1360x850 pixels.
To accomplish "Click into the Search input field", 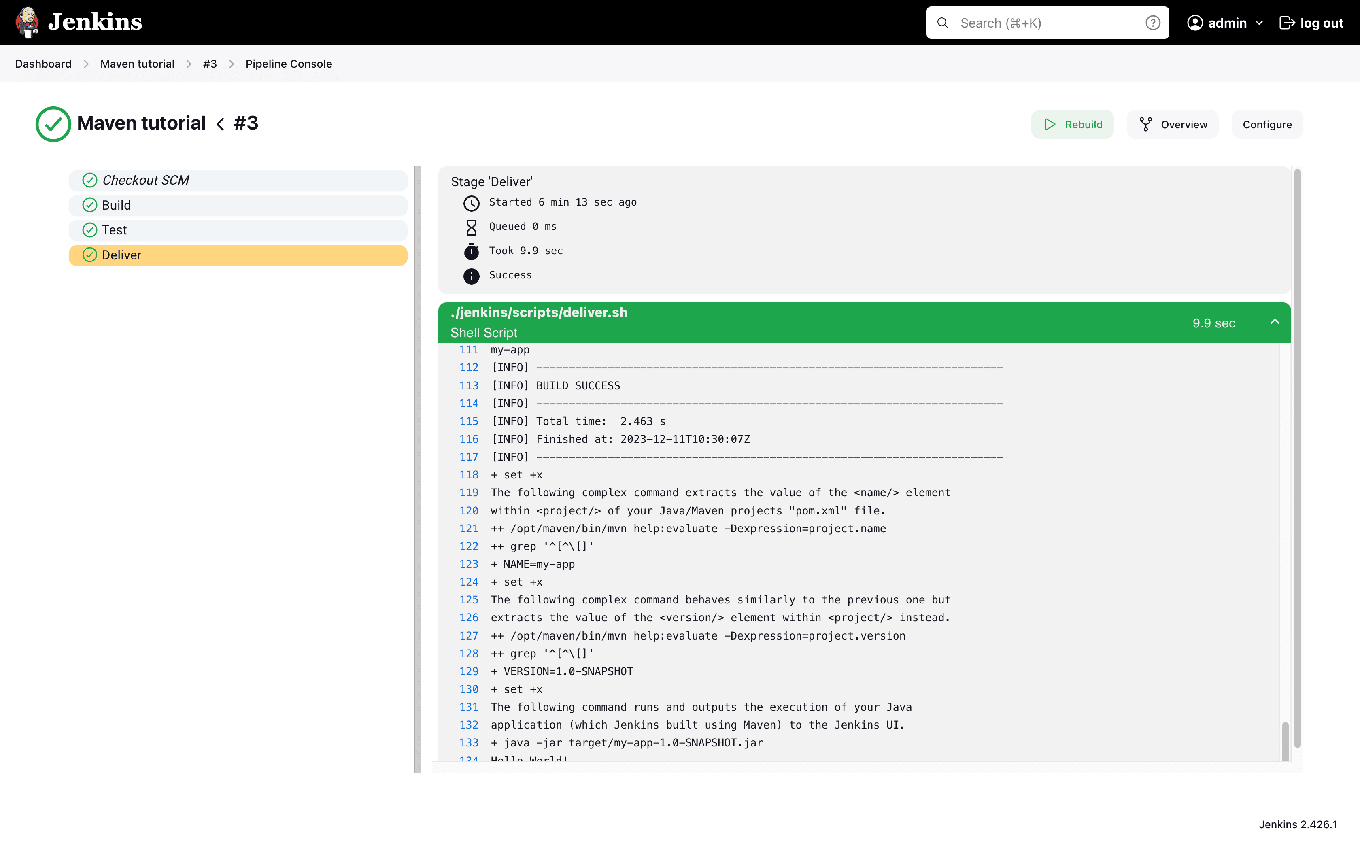I will coord(1045,23).
